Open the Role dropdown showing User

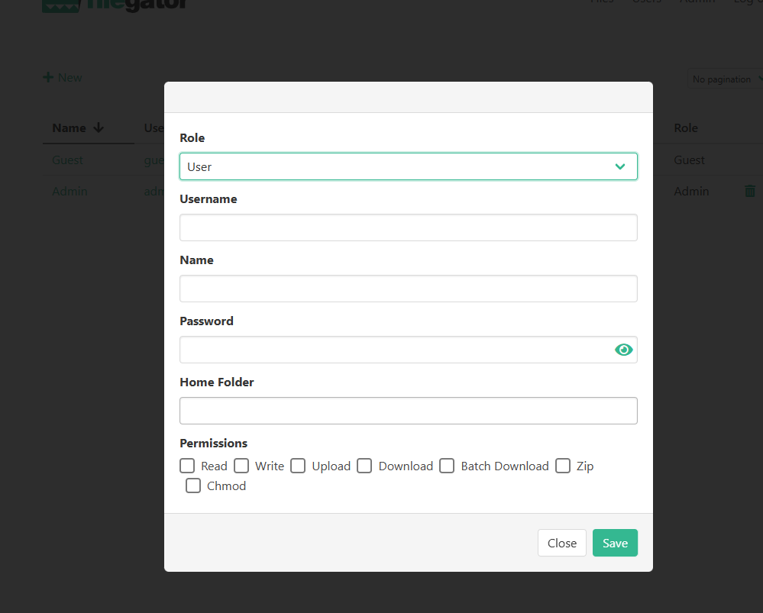(409, 166)
